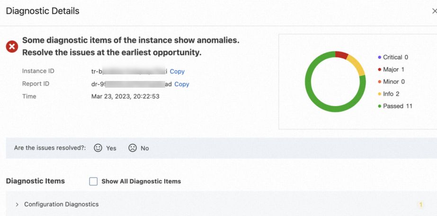This screenshot has width=437, height=216.
Task: Click the Minor legend orange dot
Action: pyautogui.click(x=380, y=81)
